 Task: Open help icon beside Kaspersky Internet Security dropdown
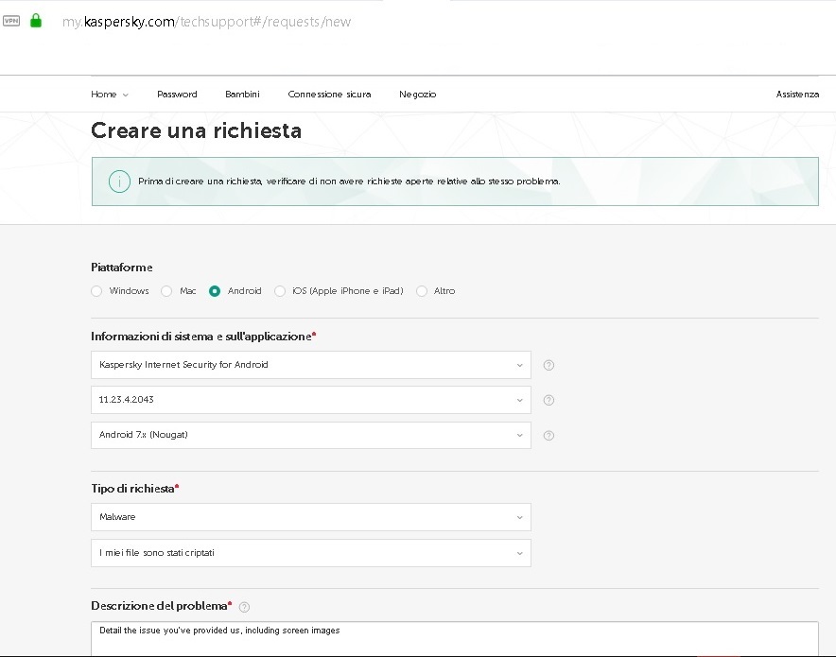click(549, 365)
